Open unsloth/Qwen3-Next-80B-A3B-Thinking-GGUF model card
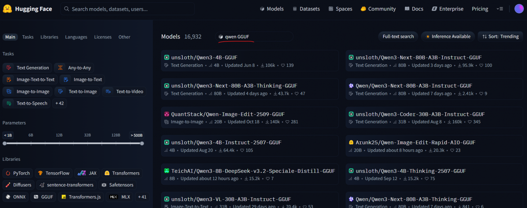 pyautogui.click(x=250, y=89)
